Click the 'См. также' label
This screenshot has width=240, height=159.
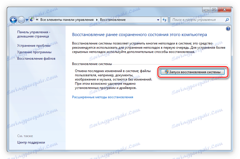tap(25, 136)
